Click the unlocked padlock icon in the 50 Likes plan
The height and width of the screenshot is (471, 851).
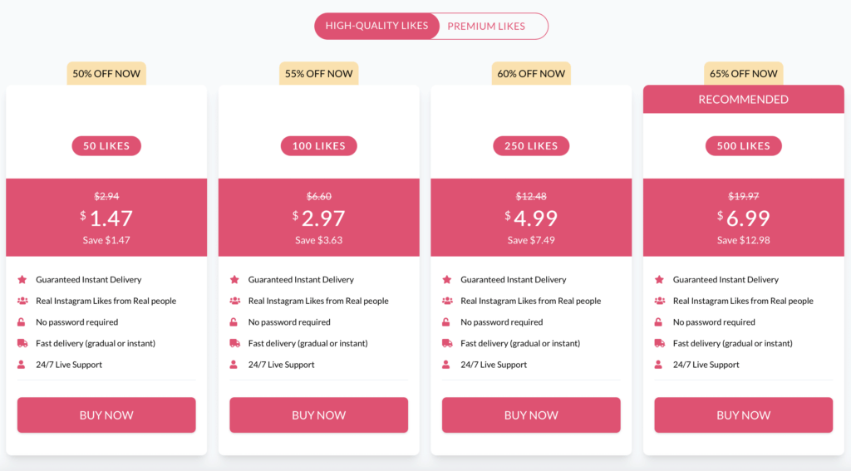point(21,321)
